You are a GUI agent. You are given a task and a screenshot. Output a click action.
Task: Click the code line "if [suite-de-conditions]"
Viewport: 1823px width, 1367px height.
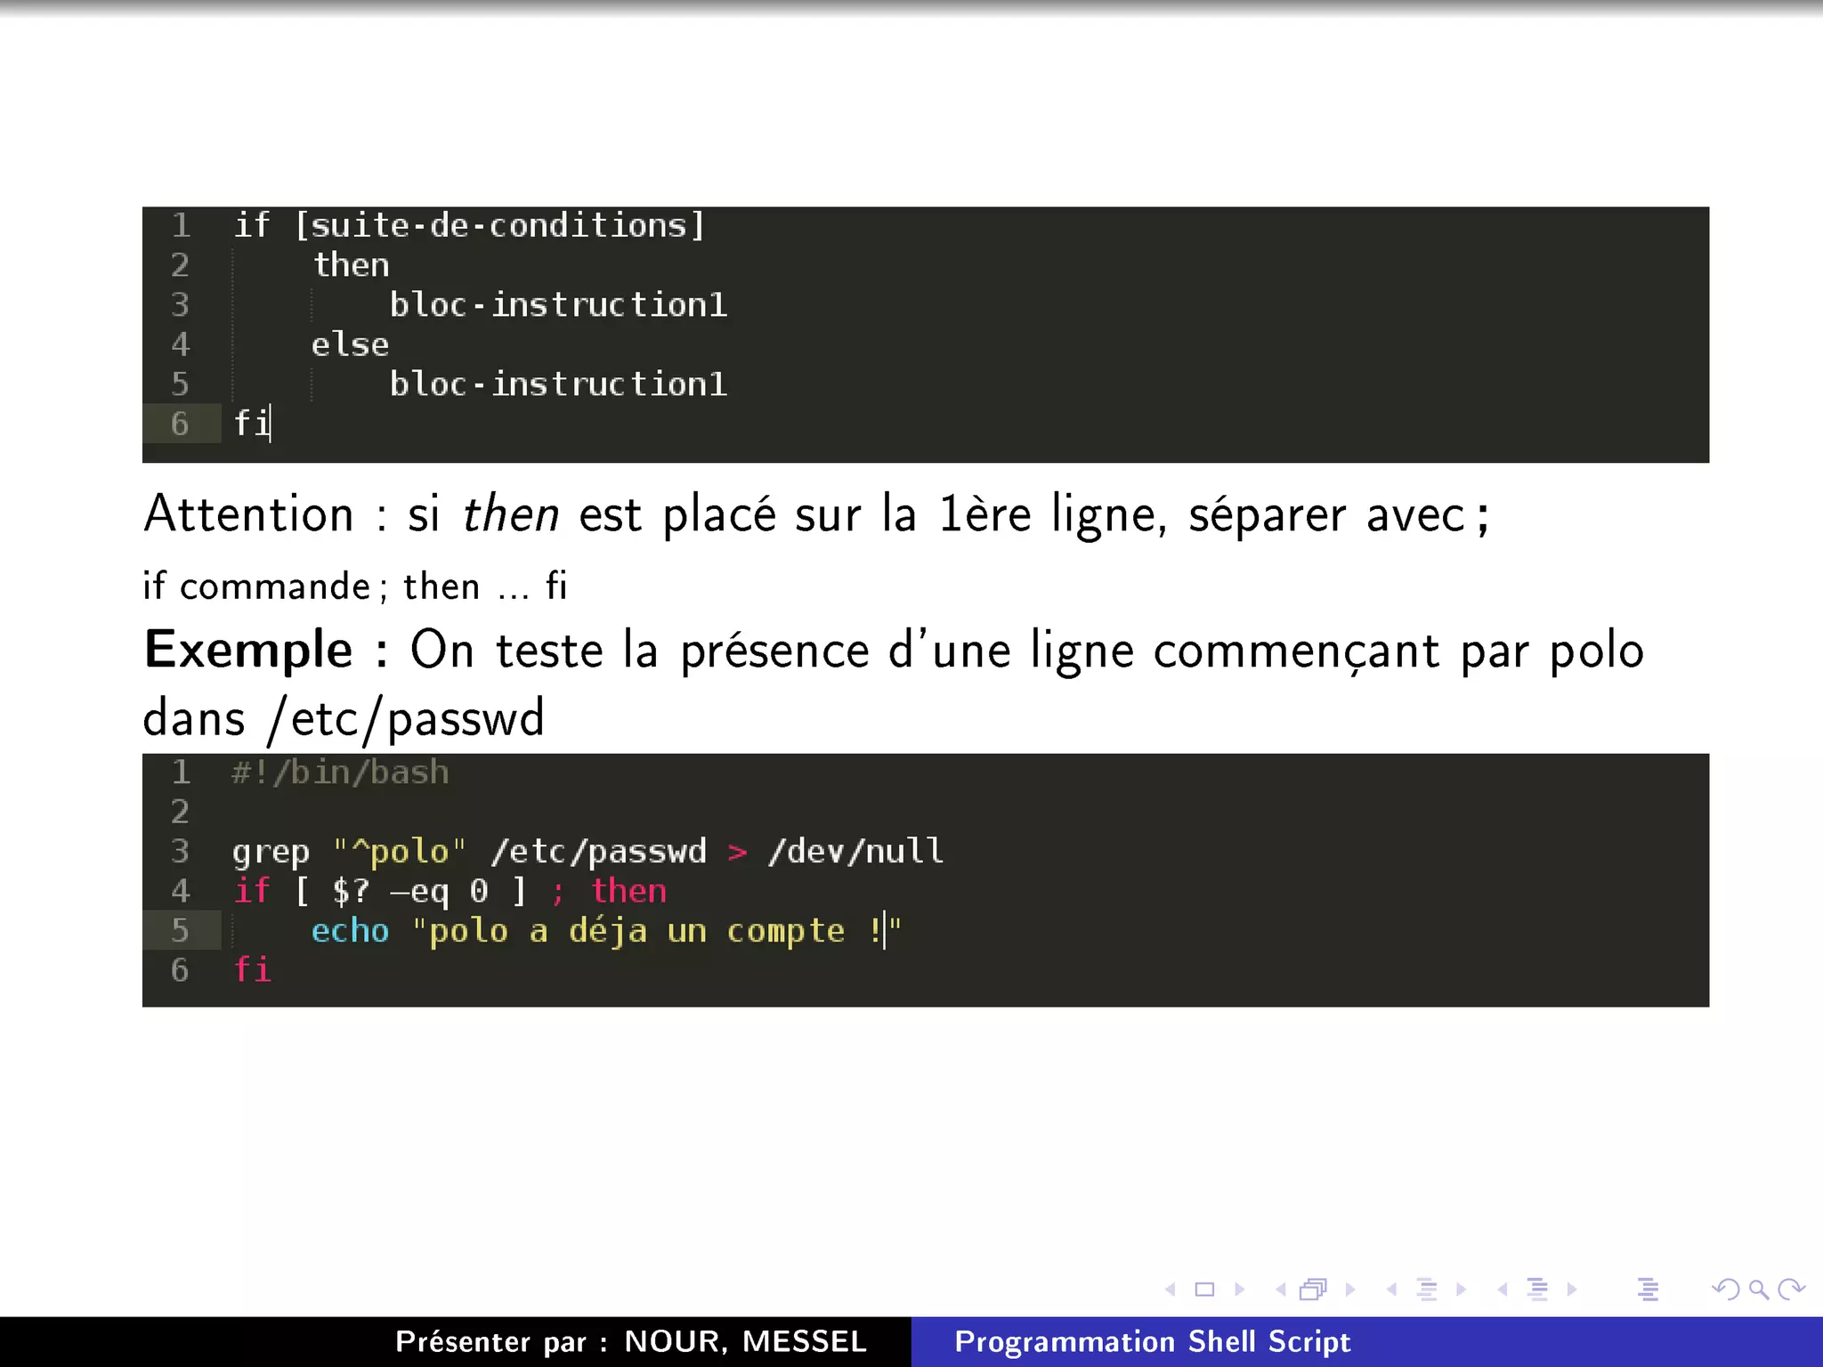469,225
